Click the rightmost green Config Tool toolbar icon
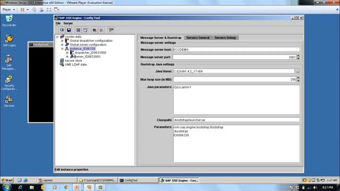This screenshot has height=191, width=340. pos(111,30)
